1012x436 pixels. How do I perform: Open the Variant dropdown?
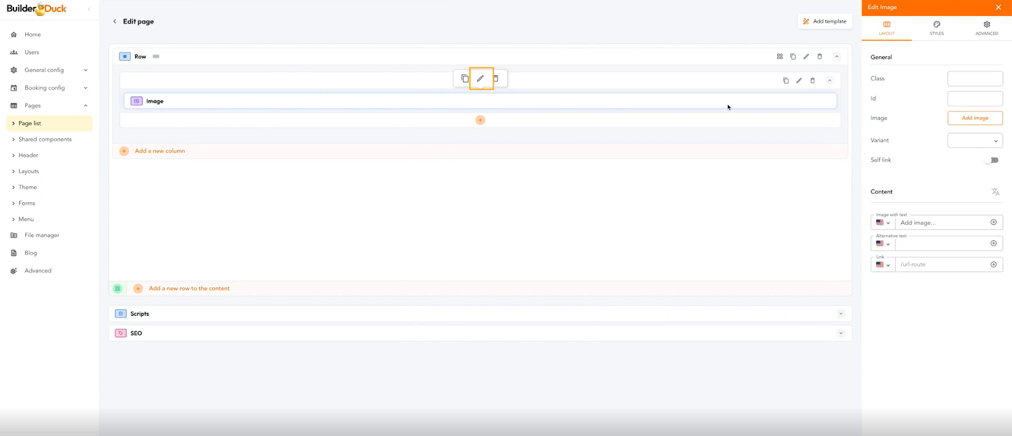point(975,140)
